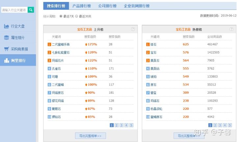Screen dimensions: 237x142
Task: Click 导出完整榜单 under the 上升榜 table
Action: pyautogui.click(x=91, y=136)
